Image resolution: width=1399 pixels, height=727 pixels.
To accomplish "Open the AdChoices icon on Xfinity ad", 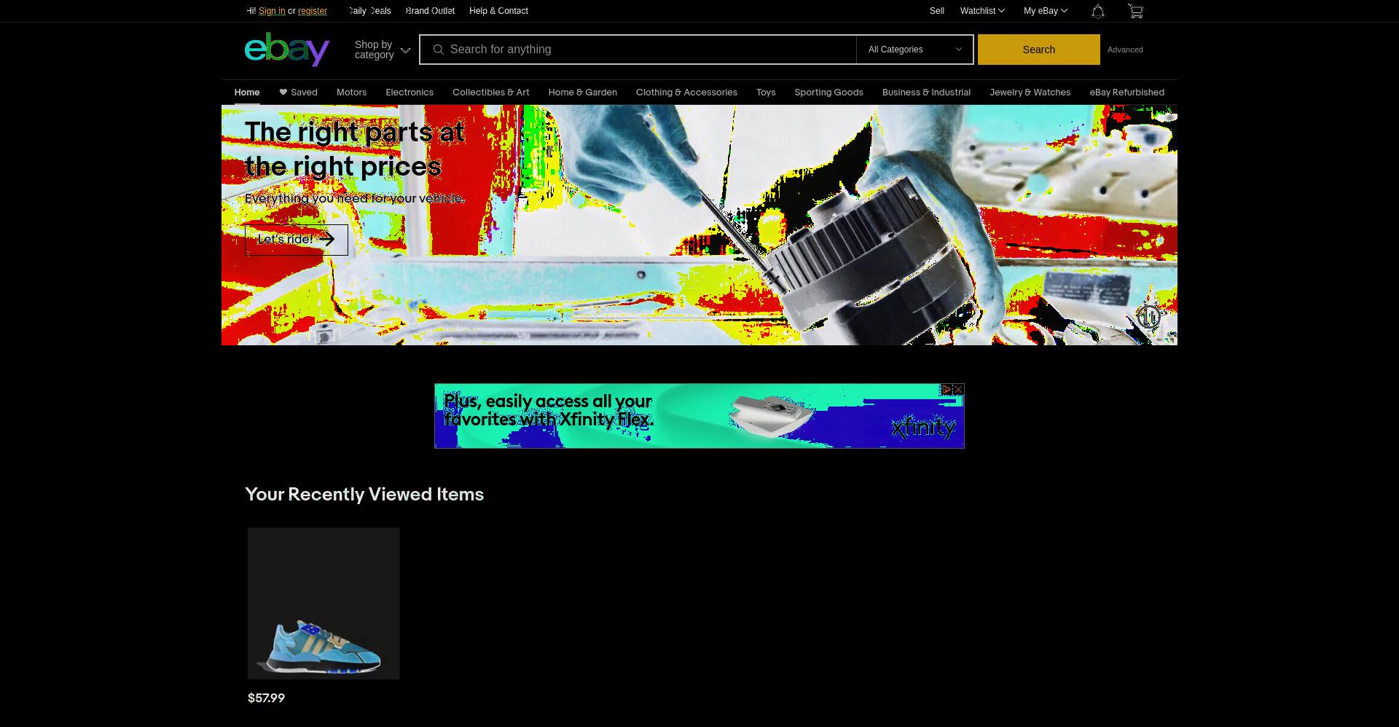I will [947, 390].
